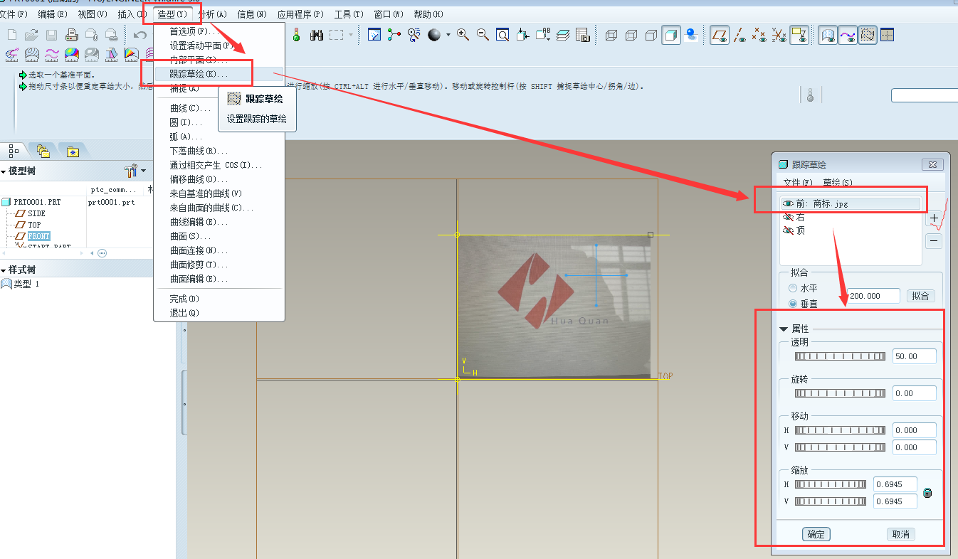Click the shaded curvature rainbow icon
This screenshot has width=958, height=559.
pyautogui.click(x=71, y=54)
